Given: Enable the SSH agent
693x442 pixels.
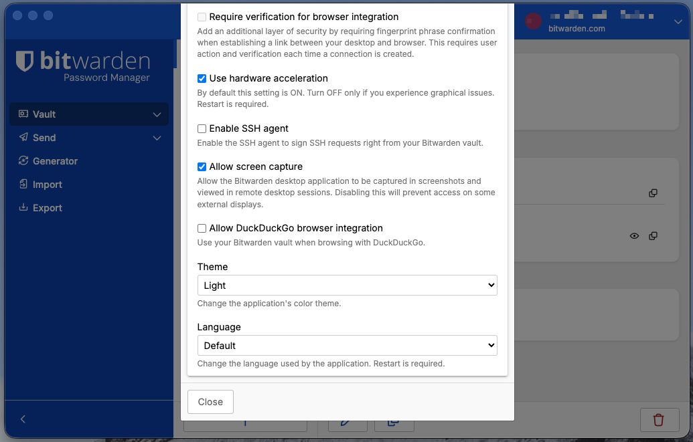Looking at the screenshot, I should pos(202,128).
